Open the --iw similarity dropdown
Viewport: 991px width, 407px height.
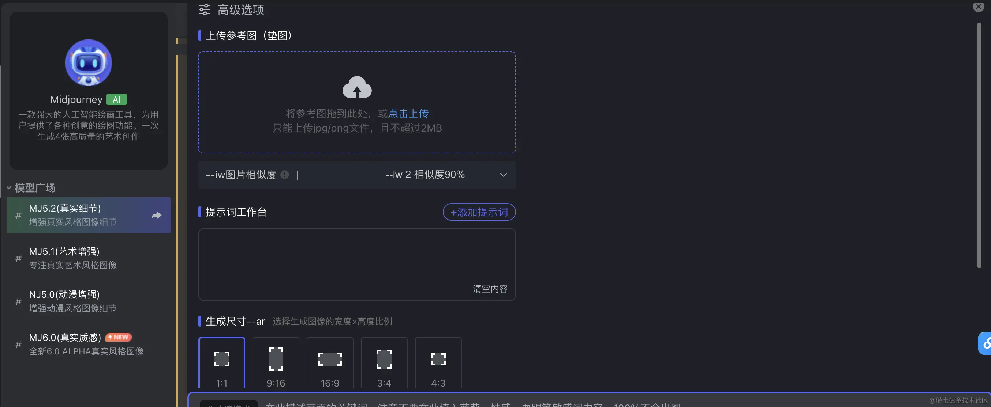(502, 175)
